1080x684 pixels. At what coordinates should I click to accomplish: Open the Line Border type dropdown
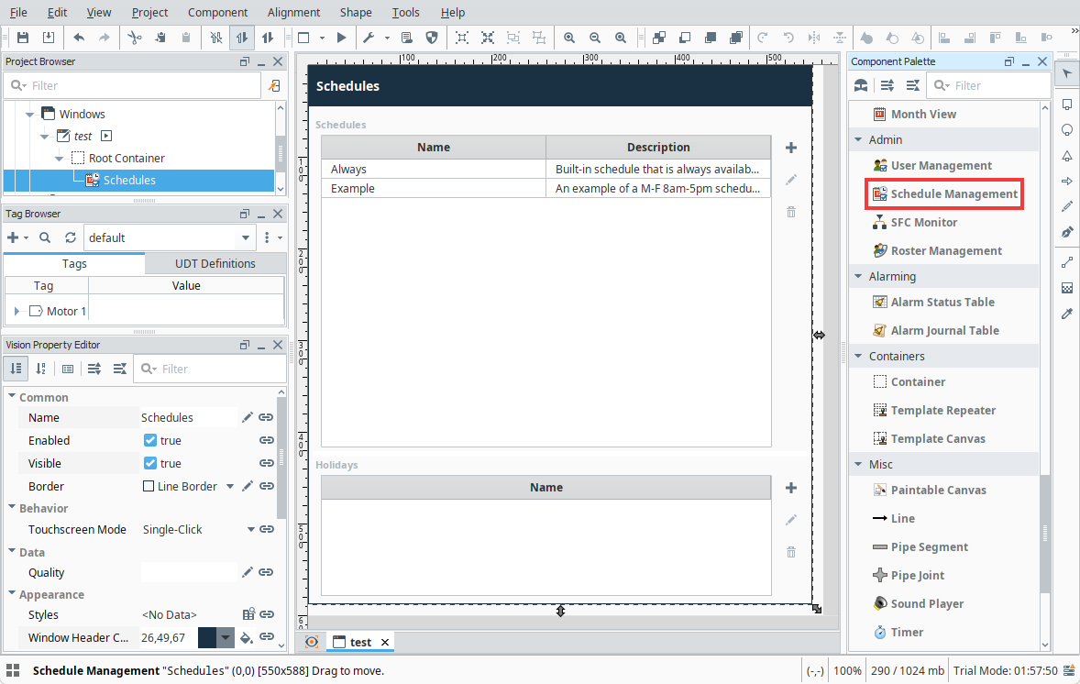pos(230,486)
